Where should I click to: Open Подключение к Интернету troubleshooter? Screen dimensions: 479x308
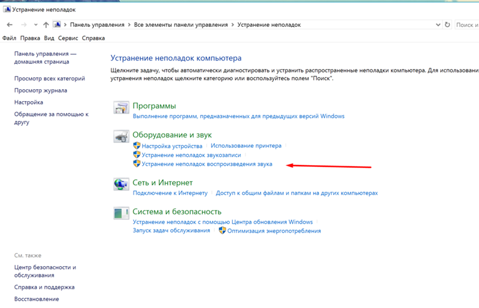point(170,193)
